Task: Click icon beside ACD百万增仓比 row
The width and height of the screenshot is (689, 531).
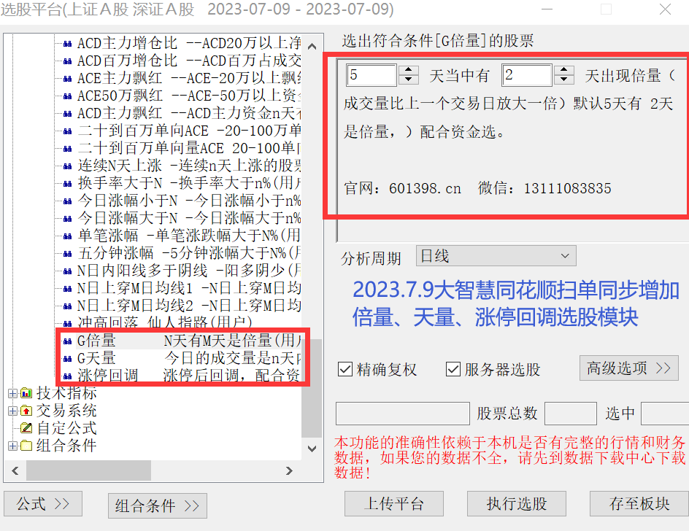Action: coord(68,61)
